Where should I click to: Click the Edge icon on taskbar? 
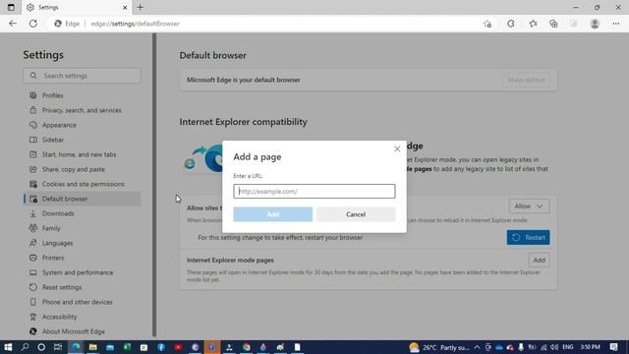[76, 347]
